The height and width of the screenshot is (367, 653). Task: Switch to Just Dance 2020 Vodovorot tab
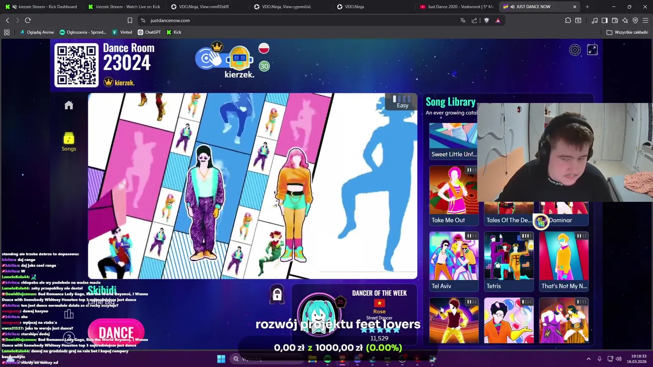(457, 7)
